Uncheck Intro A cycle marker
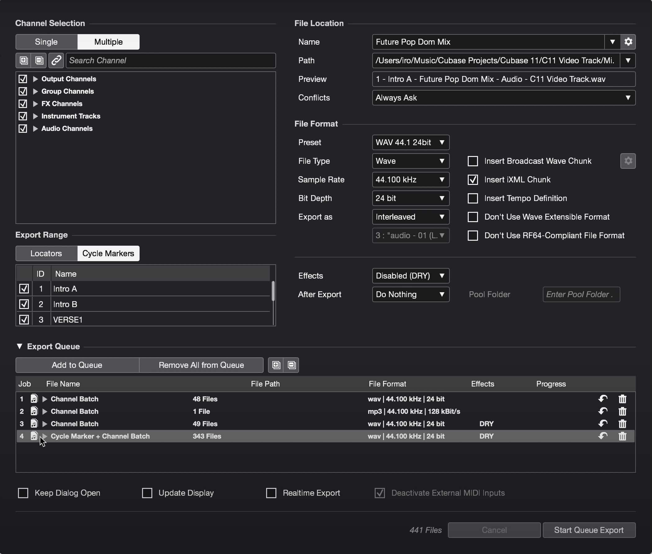 [24, 288]
